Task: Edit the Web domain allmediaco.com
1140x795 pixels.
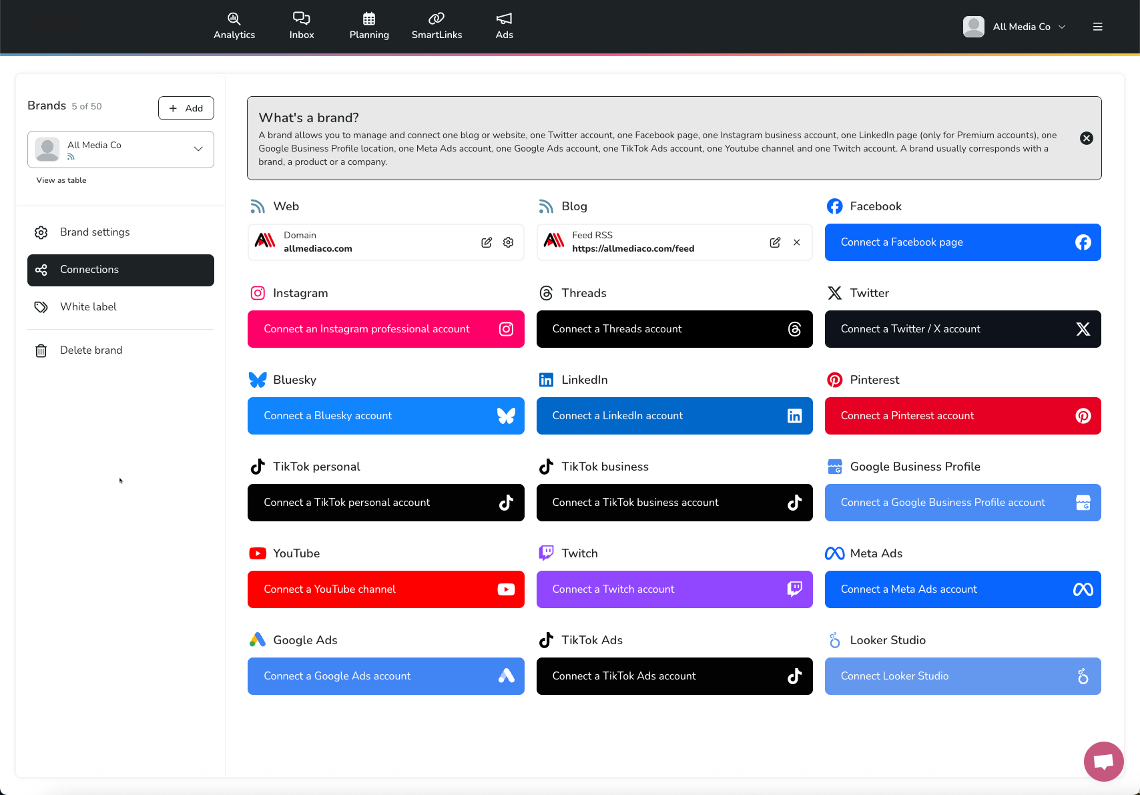Action: [x=487, y=242]
